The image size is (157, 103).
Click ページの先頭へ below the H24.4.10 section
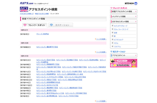pyautogui.click(x=101, y=101)
